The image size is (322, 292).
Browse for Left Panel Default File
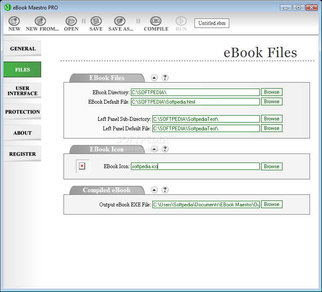pyautogui.click(x=272, y=128)
